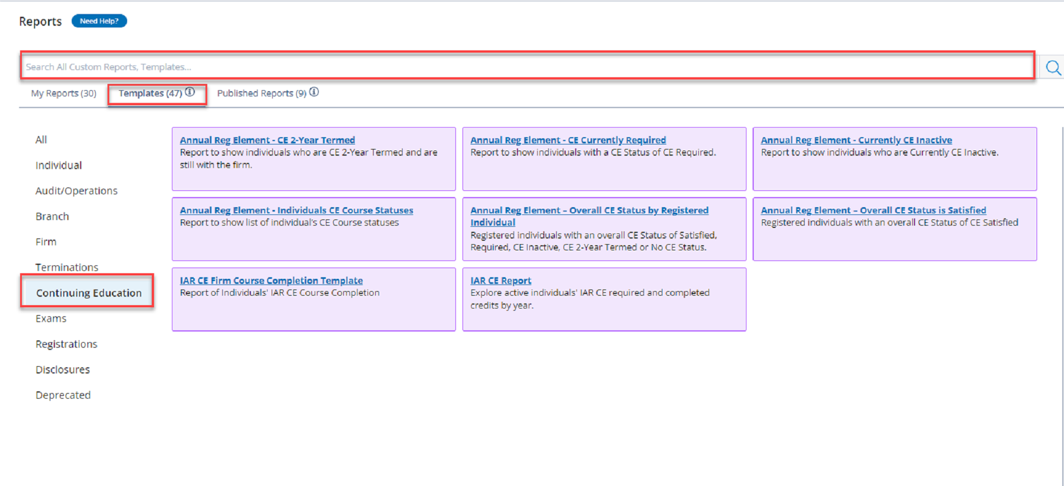Choose the Terminations category
The image size is (1064, 486).
pyautogui.click(x=67, y=268)
